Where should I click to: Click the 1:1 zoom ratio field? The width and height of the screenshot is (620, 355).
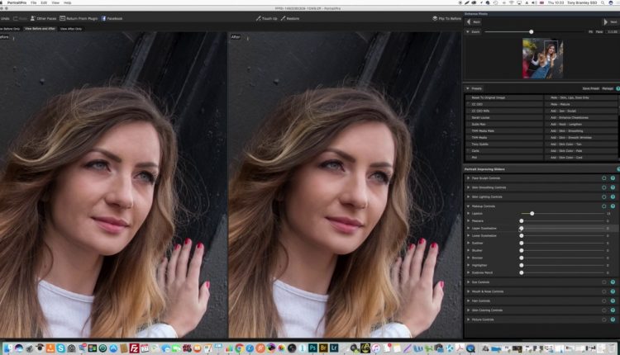tap(612, 31)
